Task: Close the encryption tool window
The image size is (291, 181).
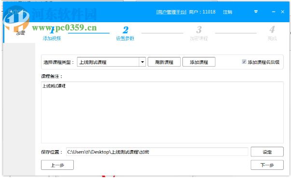Action: (x=282, y=12)
